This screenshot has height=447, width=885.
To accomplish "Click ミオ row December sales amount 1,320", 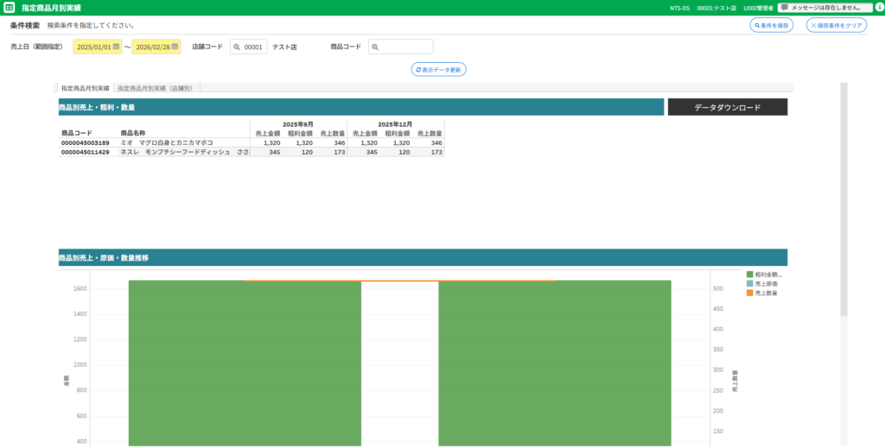I will point(369,143).
